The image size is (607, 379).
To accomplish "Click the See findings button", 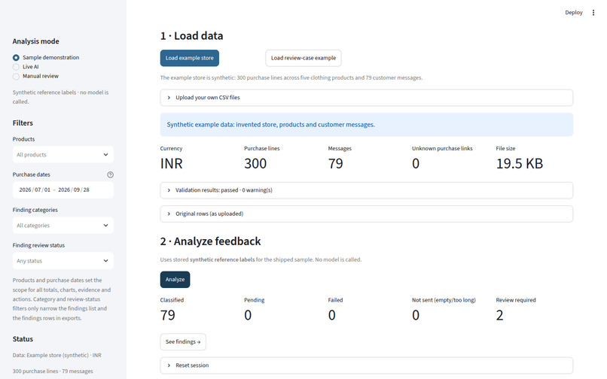I will [x=183, y=342].
